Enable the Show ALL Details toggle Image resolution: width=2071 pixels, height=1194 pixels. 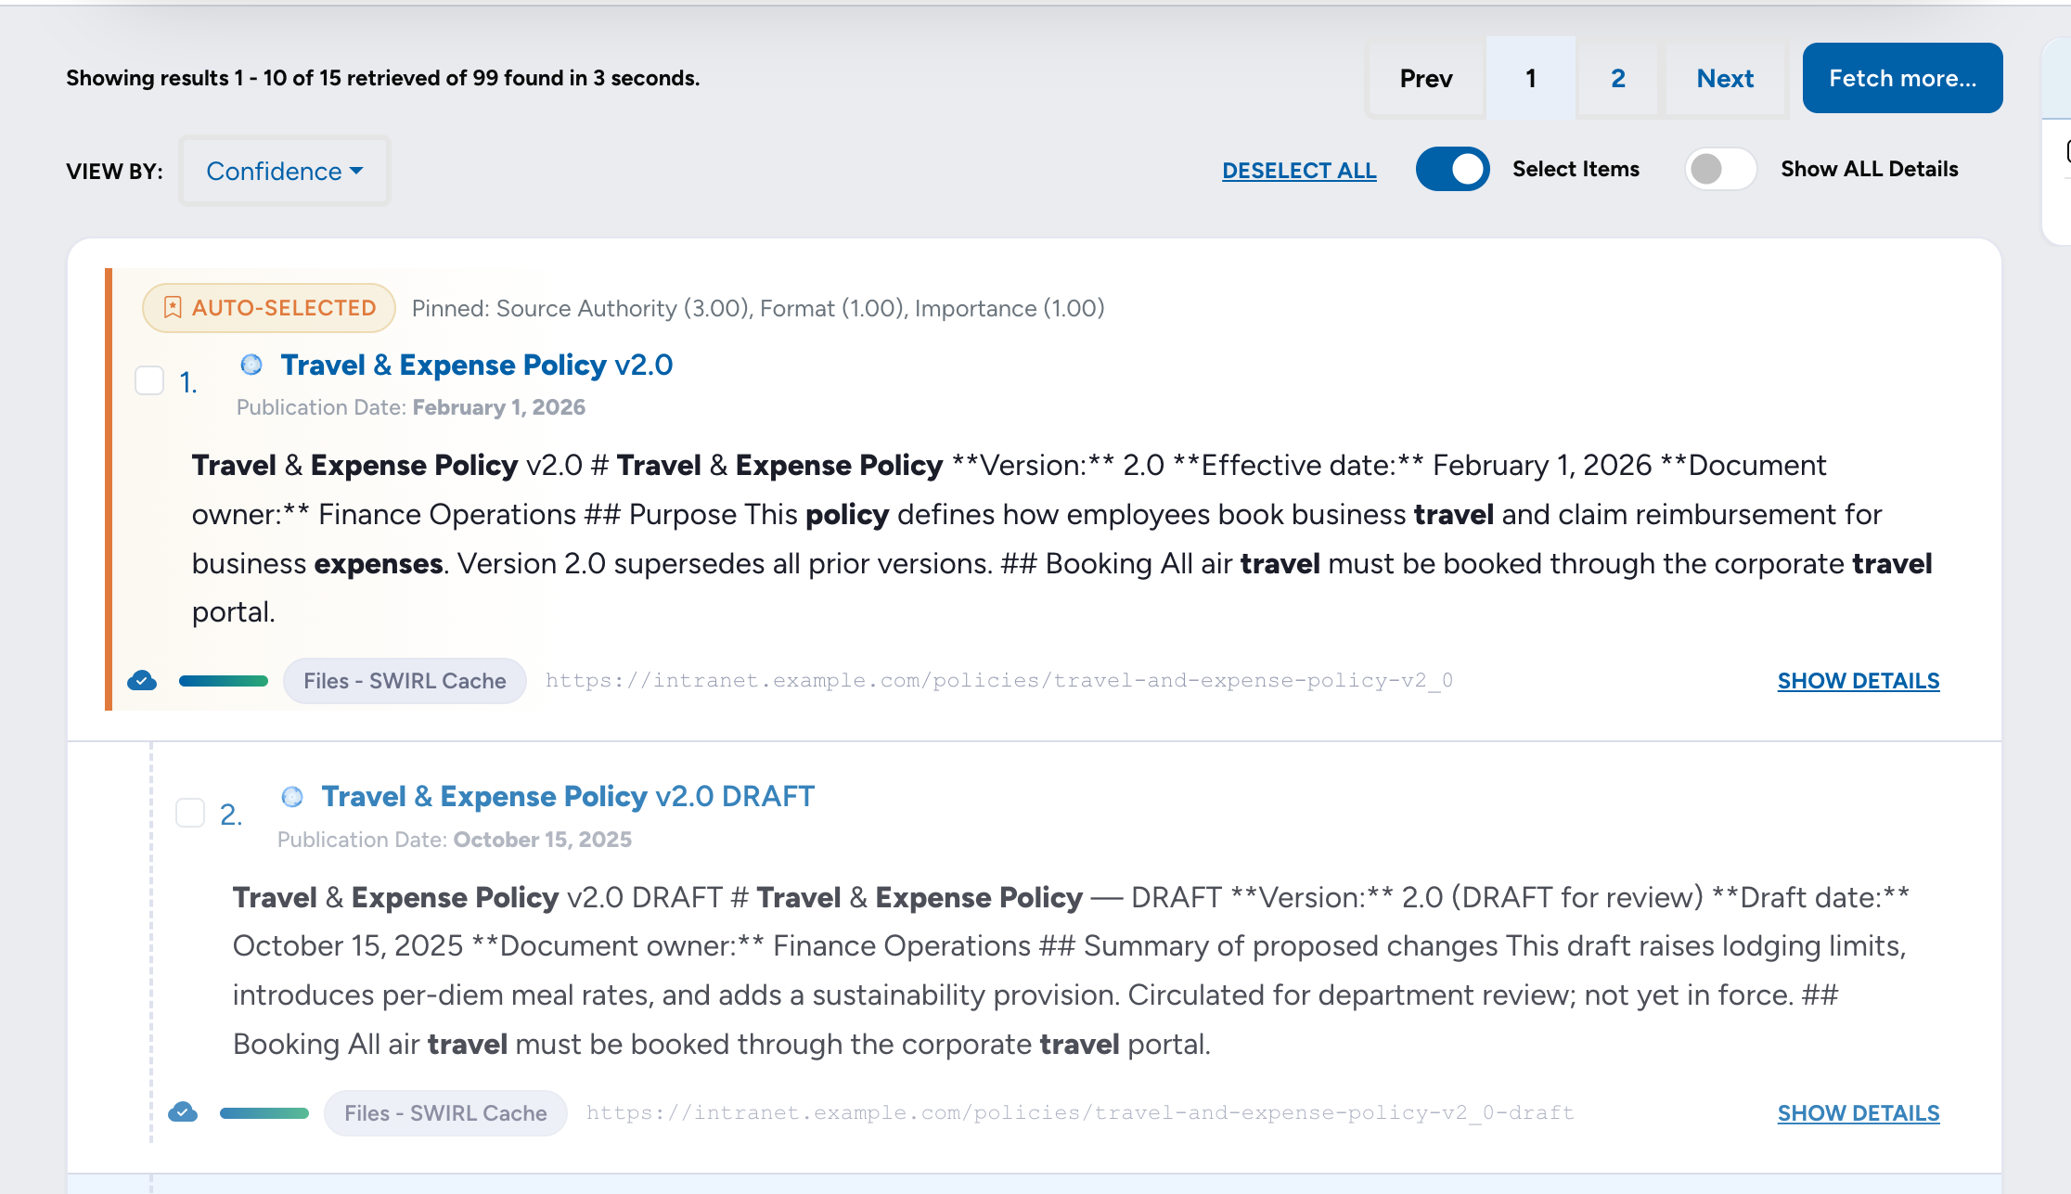click(x=1720, y=169)
